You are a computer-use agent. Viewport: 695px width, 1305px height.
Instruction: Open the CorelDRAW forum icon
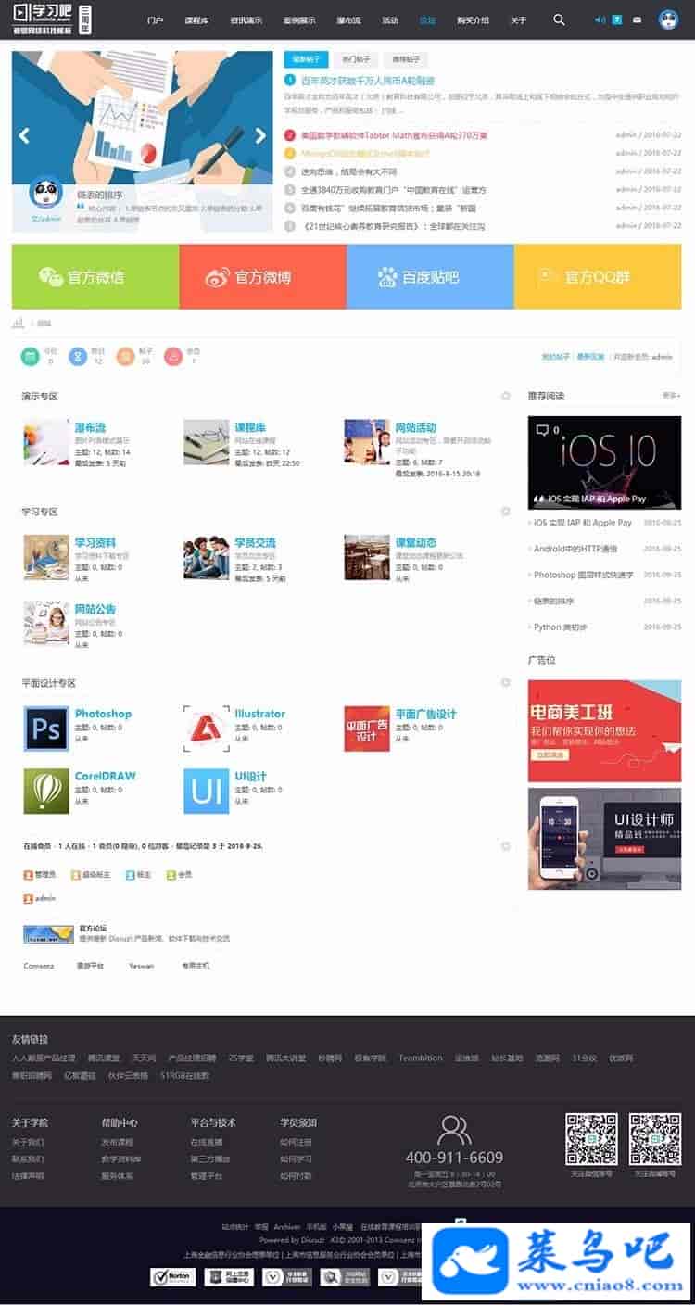click(46, 791)
